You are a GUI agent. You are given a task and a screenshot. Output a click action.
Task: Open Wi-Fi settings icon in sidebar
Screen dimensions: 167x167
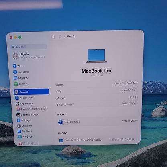click(14, 66)
